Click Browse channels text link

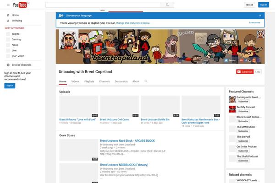tap(22, 65)
